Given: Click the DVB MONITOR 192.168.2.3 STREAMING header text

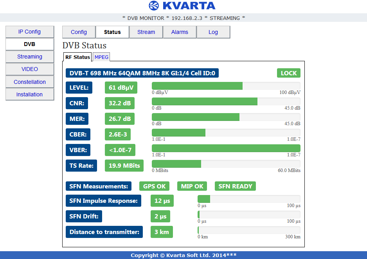Looking at the screenshot, I should coord(184,18).
